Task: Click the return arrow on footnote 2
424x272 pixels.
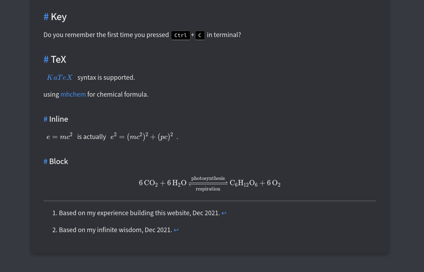Action: coord(176,230)
